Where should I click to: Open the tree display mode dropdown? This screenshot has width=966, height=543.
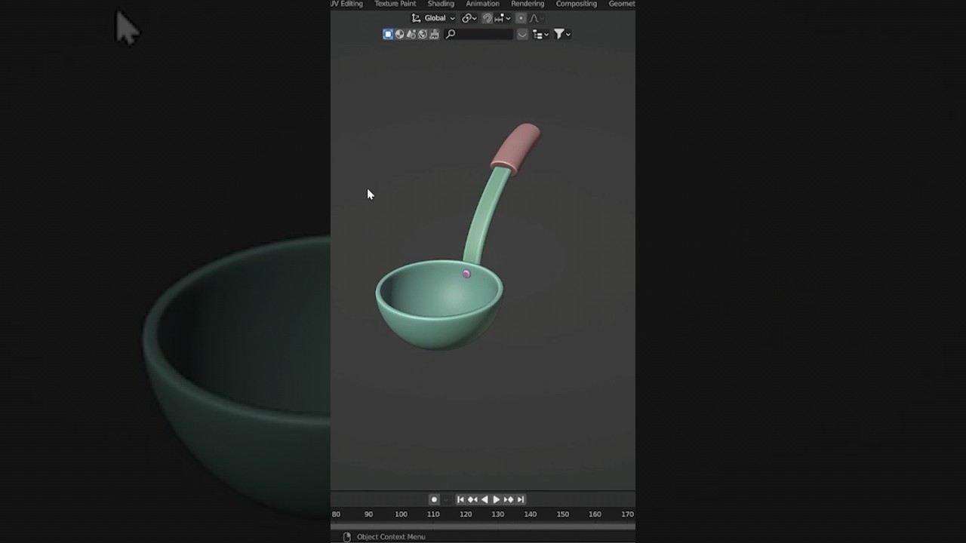click(540, 34)
